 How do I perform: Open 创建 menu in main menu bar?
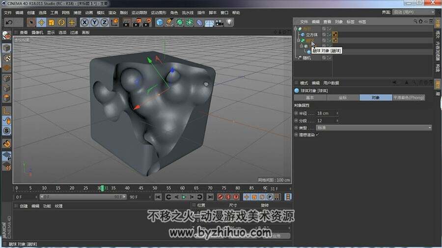point(31,13)
